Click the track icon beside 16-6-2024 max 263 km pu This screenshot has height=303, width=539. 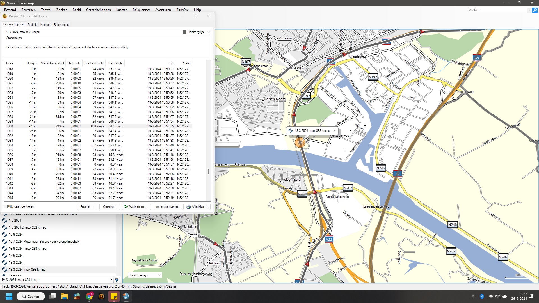tap(4, 249)
